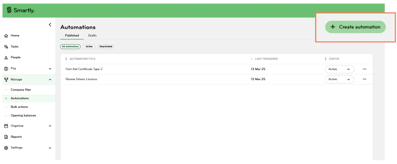Click the Manage workflow icon
Screen dimensions: 397x164
(x=6, y=80)
